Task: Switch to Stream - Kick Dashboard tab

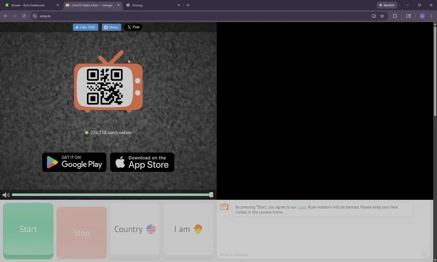Action: [32, 5]
